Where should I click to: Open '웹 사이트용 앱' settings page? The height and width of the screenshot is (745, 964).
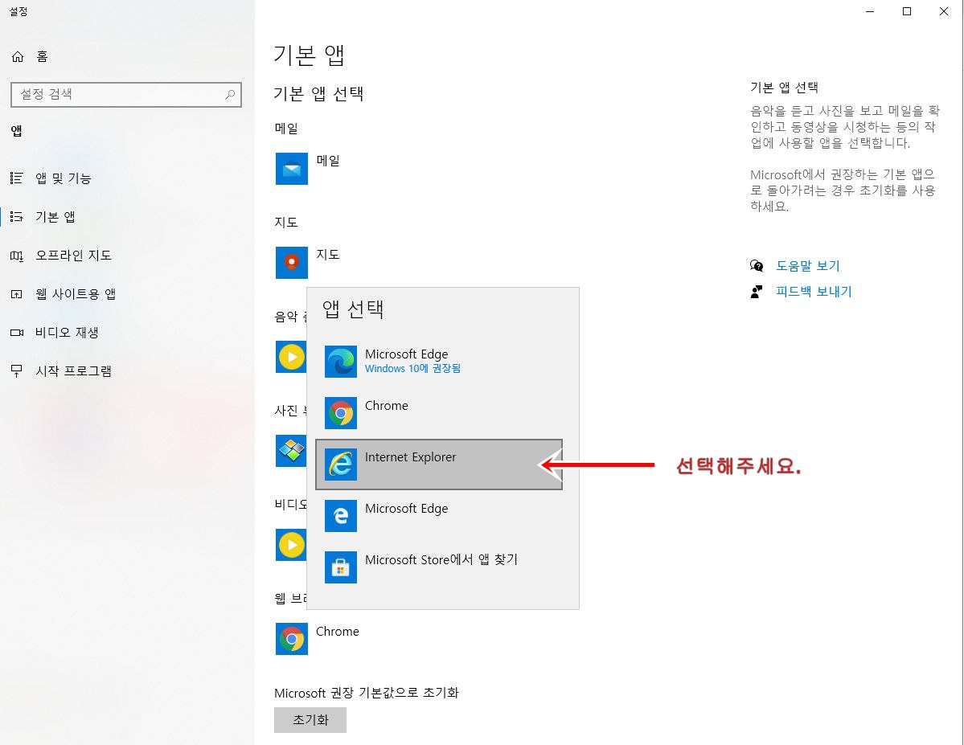(127, 294)
